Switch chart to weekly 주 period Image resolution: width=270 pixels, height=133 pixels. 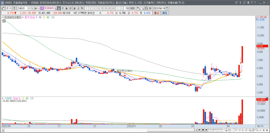63,8
